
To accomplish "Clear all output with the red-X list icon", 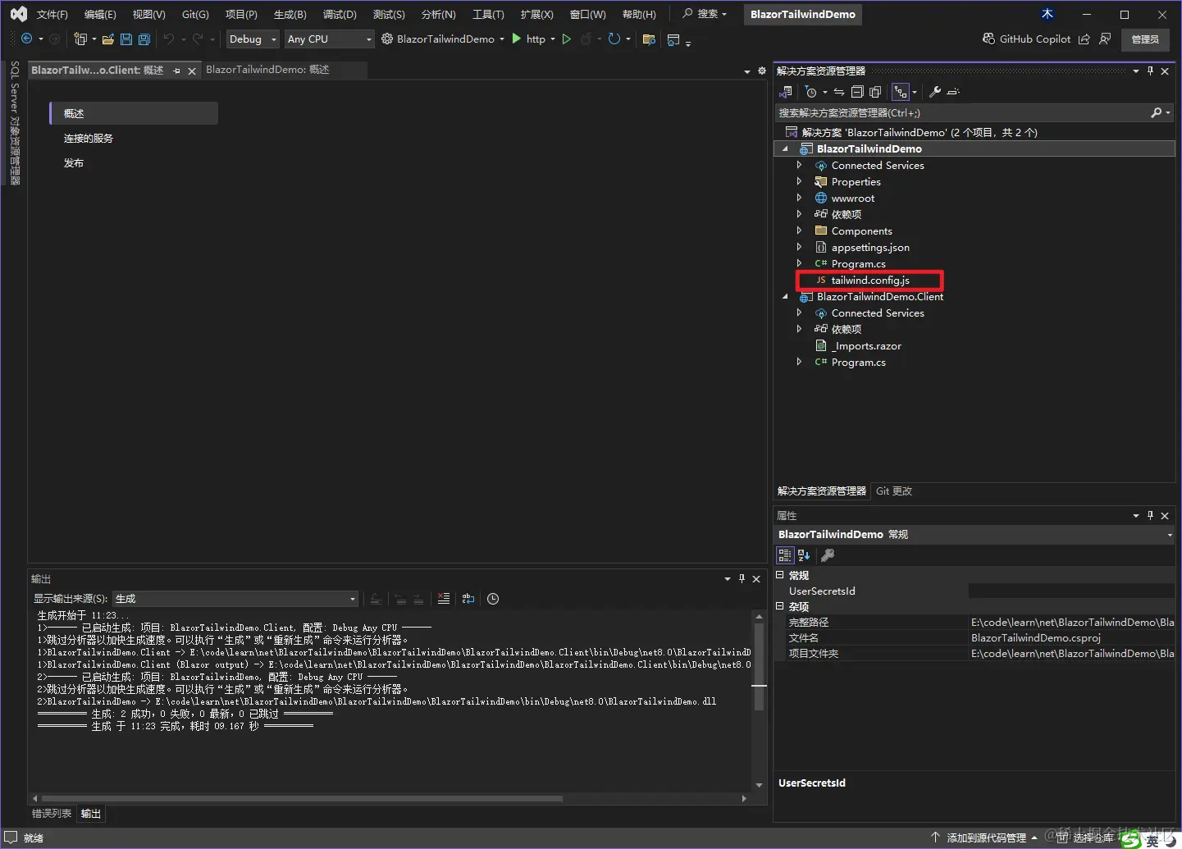I will (x=444, y=599).
